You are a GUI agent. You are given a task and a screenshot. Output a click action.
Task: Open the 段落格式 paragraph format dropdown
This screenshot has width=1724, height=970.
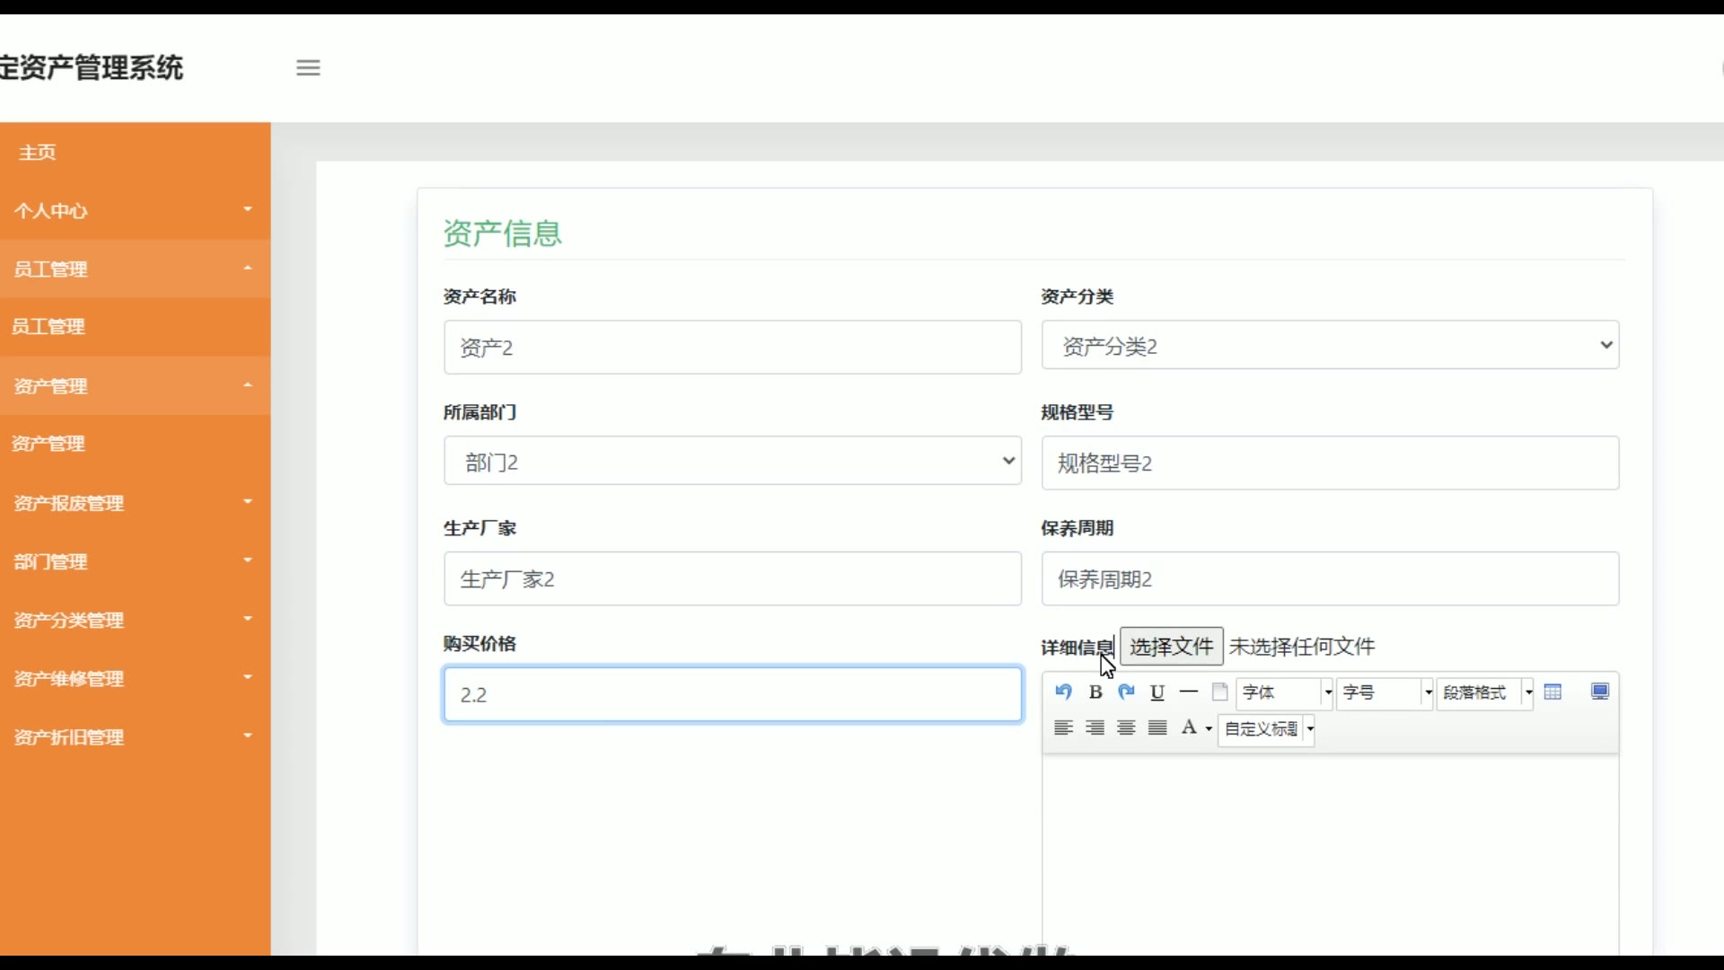(1484, 692)
